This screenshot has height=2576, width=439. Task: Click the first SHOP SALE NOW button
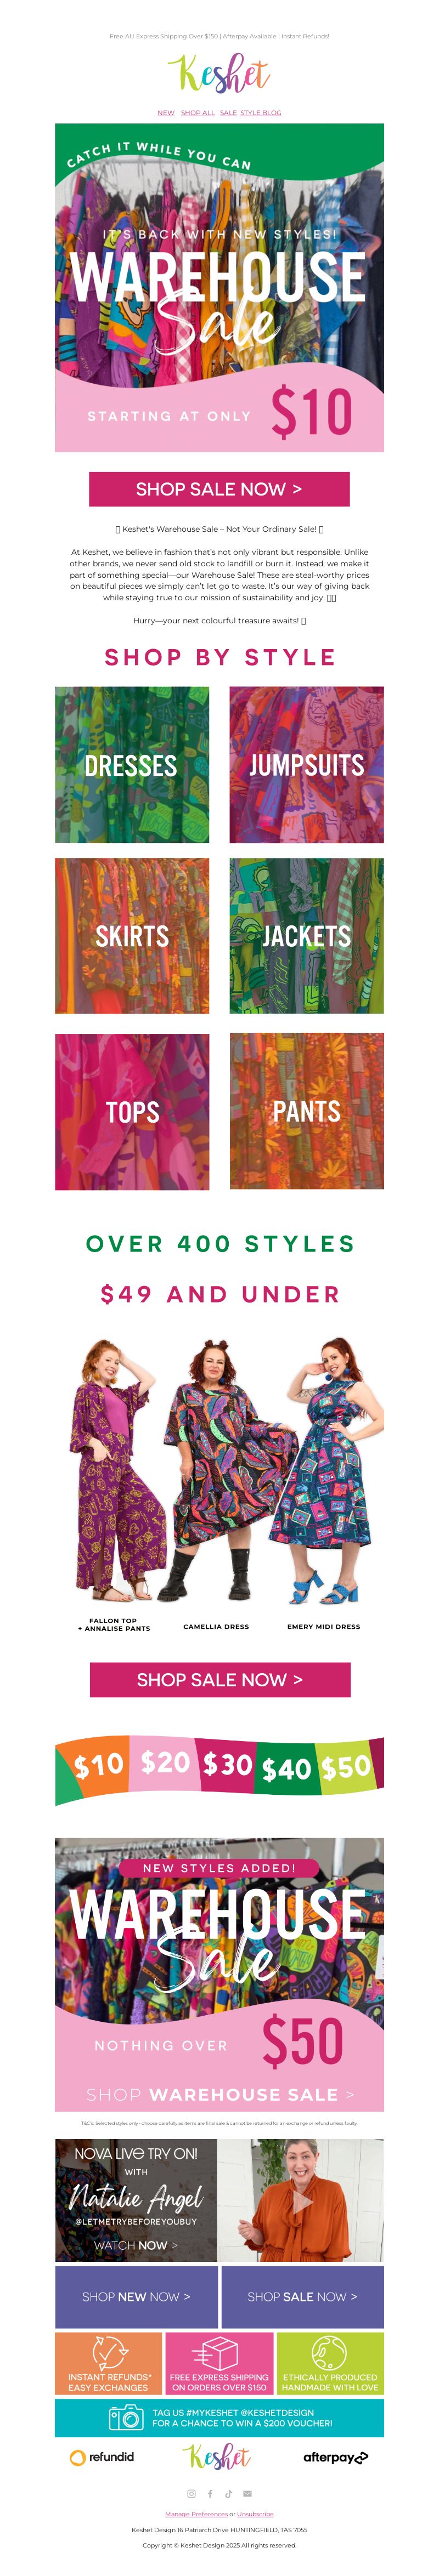pos(219,489)
